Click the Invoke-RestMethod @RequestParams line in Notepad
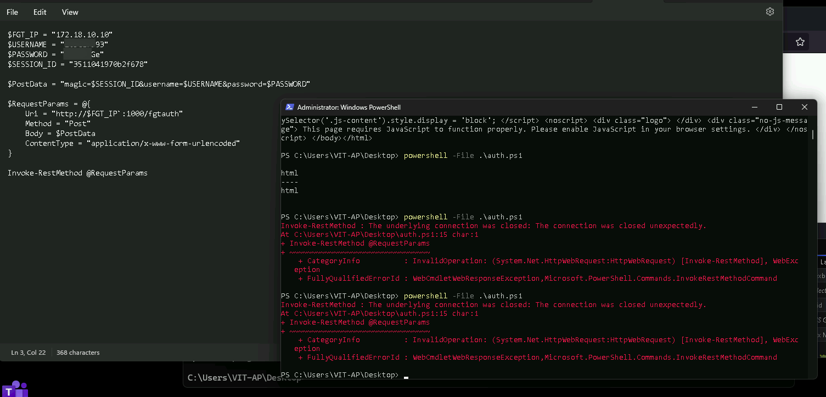 point(77,173)
